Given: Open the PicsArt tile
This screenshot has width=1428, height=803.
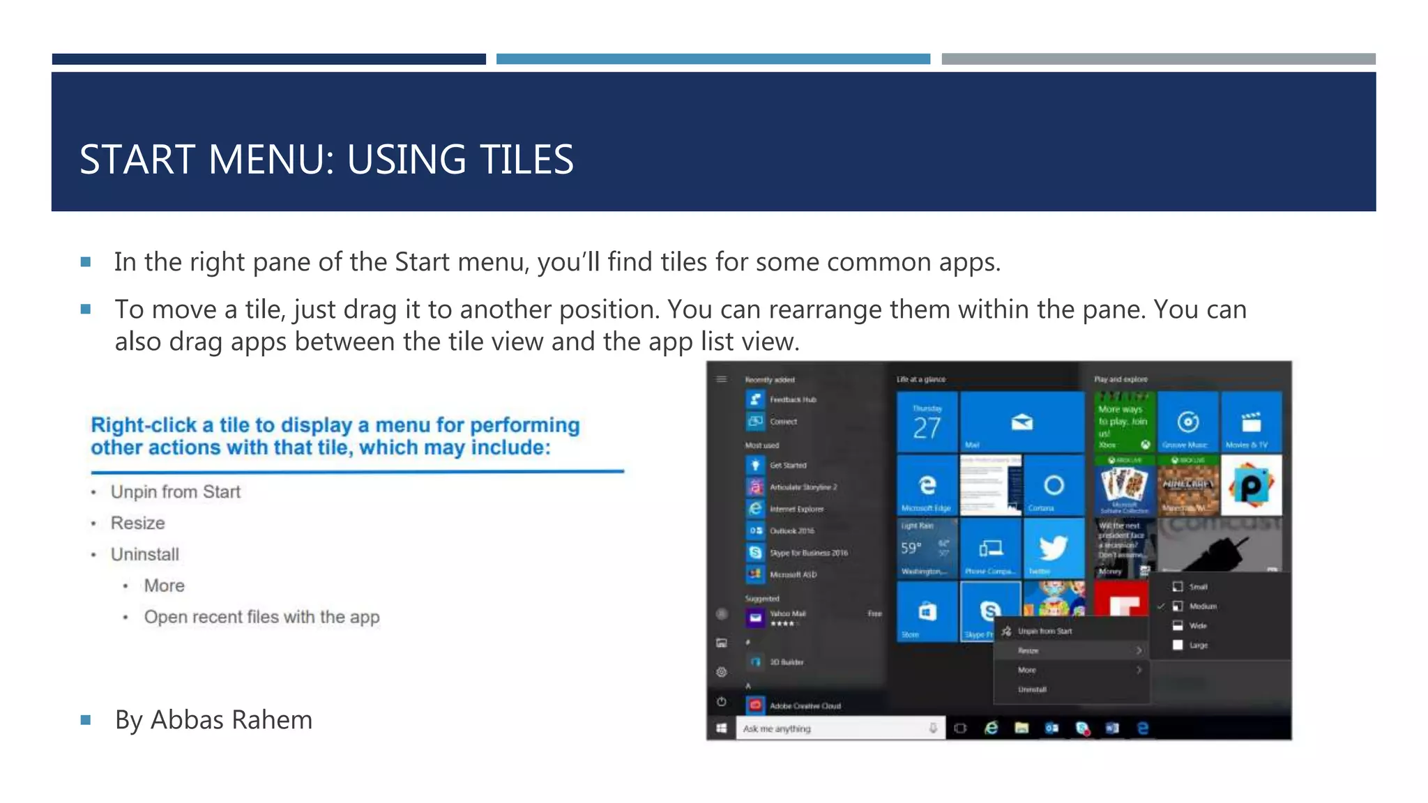Looking at the screenshot, I should point(1251,484).
